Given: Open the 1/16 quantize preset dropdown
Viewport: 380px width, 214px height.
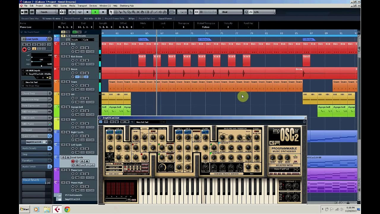Looking at the screenshot, I should pyautogui.click(x=264, y=12).
